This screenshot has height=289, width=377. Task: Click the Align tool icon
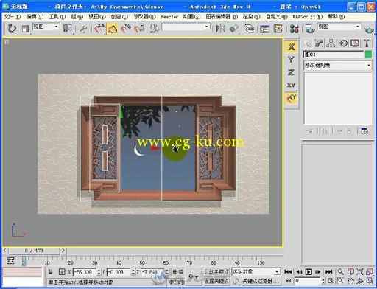click(233, 29)
